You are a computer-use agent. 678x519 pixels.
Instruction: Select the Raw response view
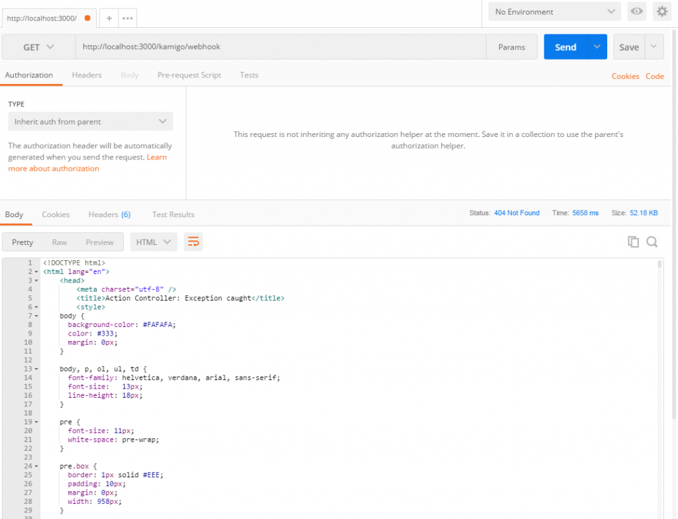click(x=60, y=242)
